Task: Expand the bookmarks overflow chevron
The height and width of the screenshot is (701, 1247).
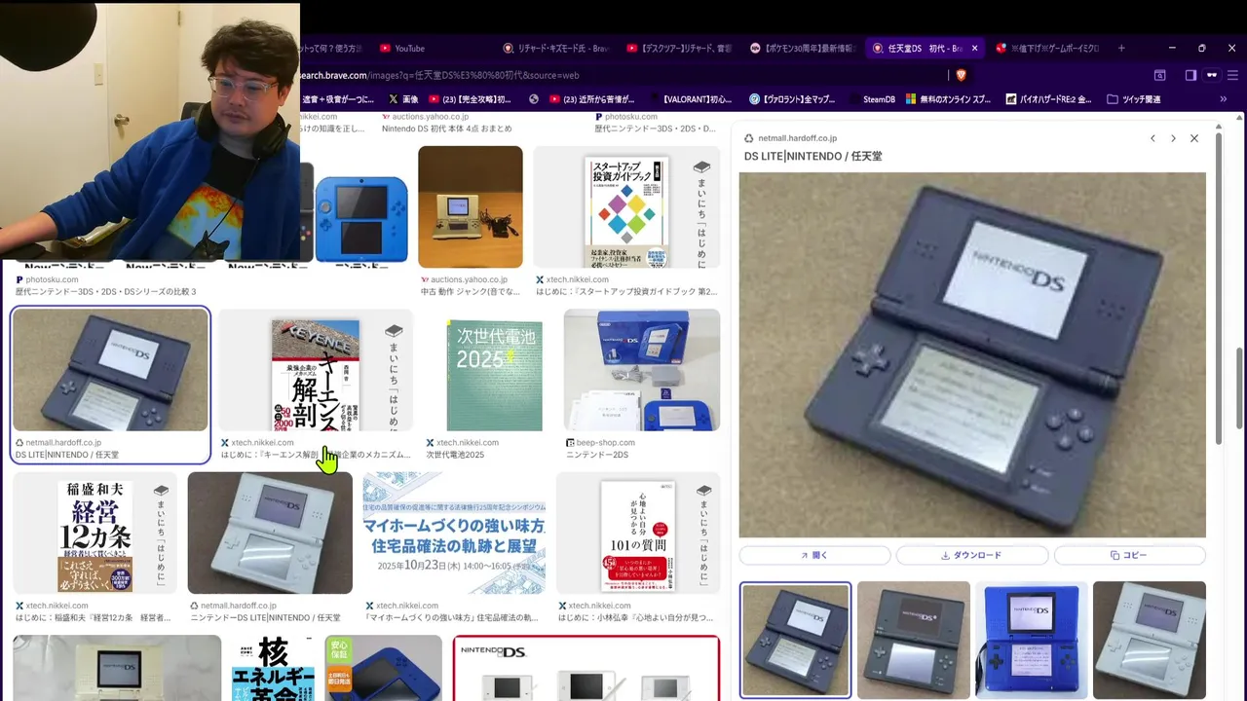Action: (1223, 99)
